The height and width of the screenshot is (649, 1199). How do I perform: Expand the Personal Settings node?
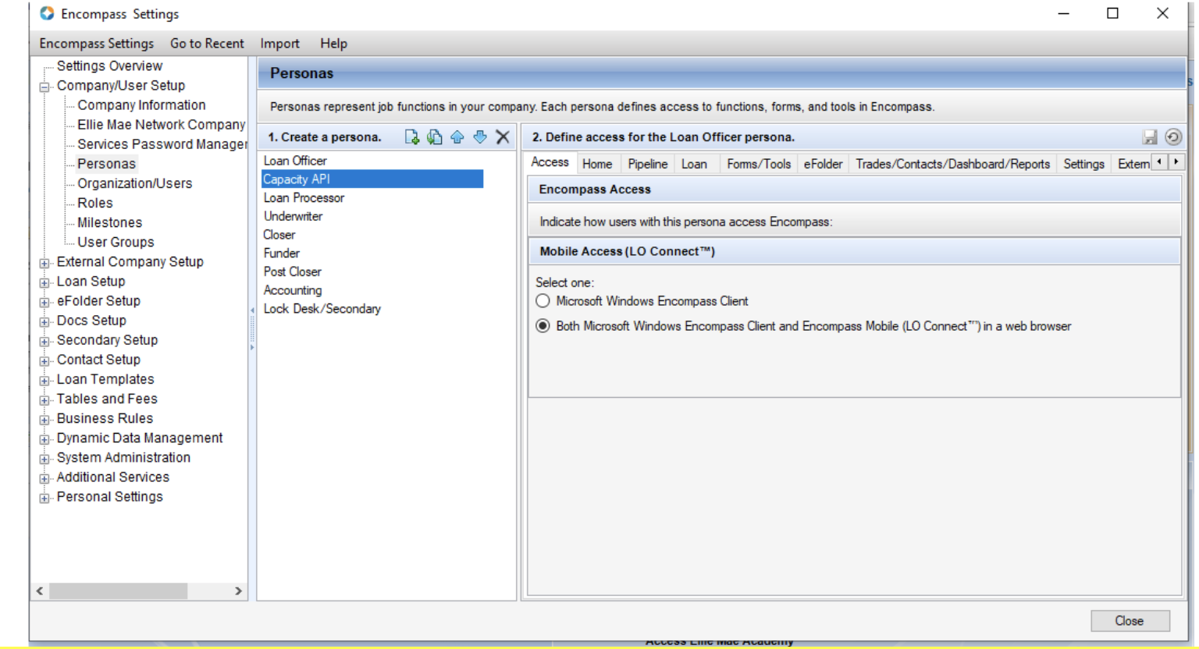pyautogui.click(x=44, y=498)
